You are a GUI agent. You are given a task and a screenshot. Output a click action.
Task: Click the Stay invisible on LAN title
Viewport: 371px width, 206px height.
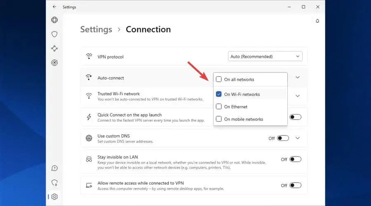click(x=117, y=157)
